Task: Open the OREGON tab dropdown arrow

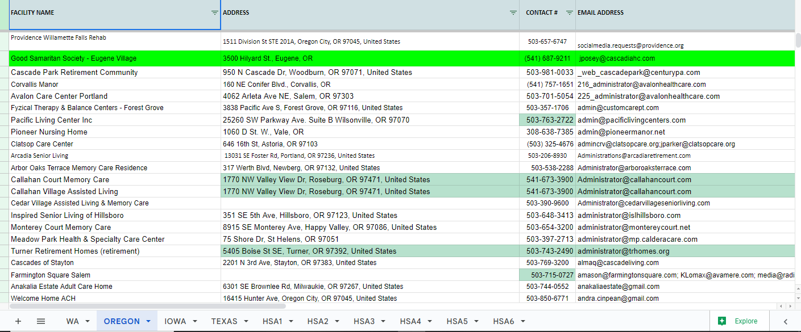Action: pyautogui.click(x=148, y=321)
